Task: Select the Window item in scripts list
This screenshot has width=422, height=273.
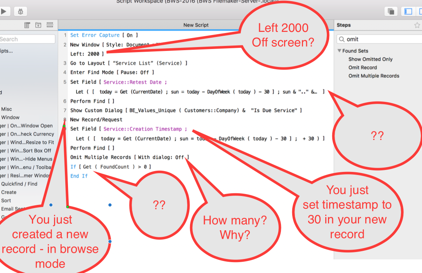Action: pos(10,117)
